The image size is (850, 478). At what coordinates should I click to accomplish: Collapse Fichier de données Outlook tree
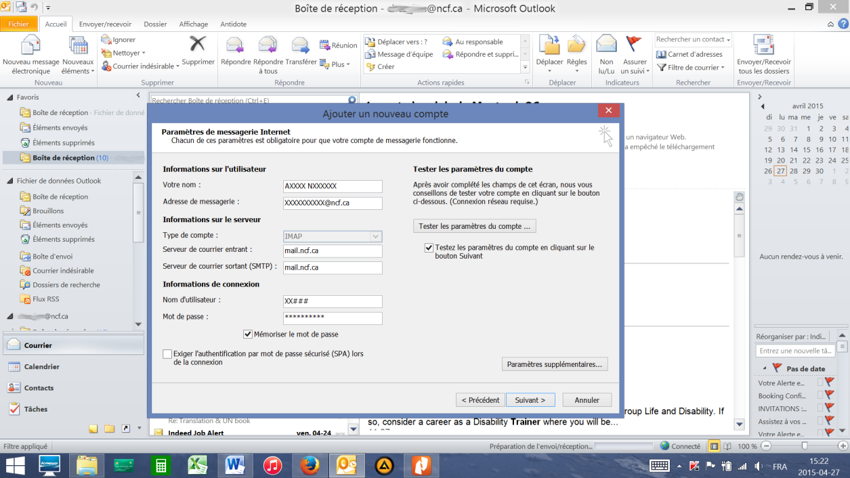click(9, 181)
